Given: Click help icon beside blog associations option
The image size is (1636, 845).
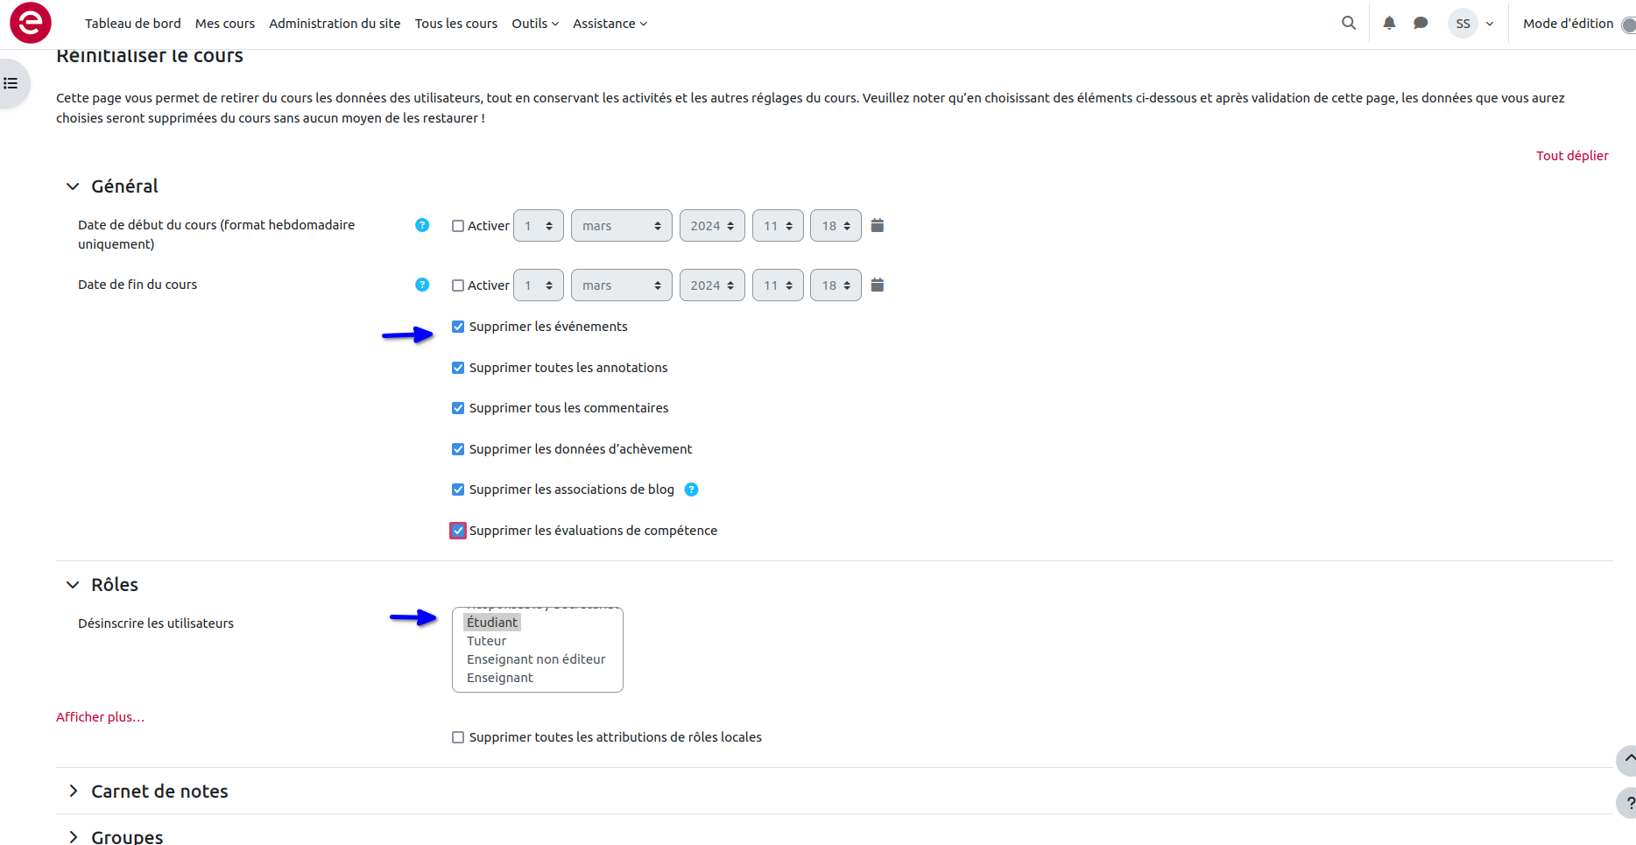Looking at the screenshot, I should point(691,489).
